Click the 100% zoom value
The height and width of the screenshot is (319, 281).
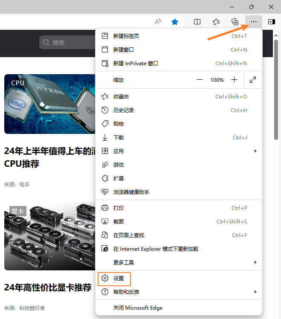click(217, 80)
